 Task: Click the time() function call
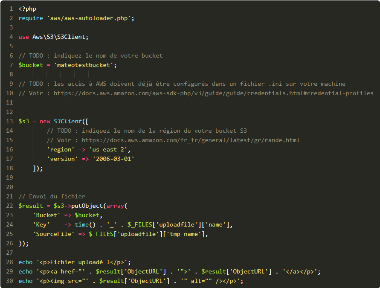click(x=81, y=224)
